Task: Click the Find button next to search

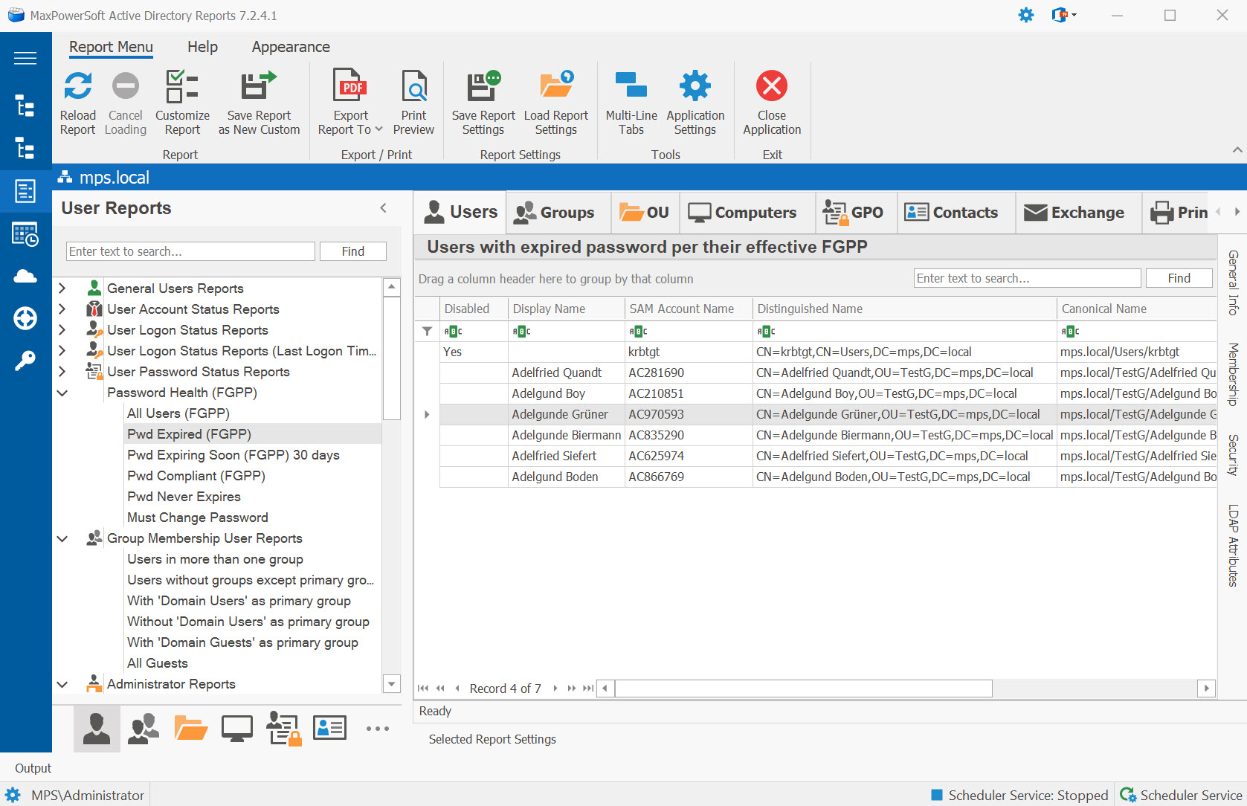Action: [x=353, y=251]
